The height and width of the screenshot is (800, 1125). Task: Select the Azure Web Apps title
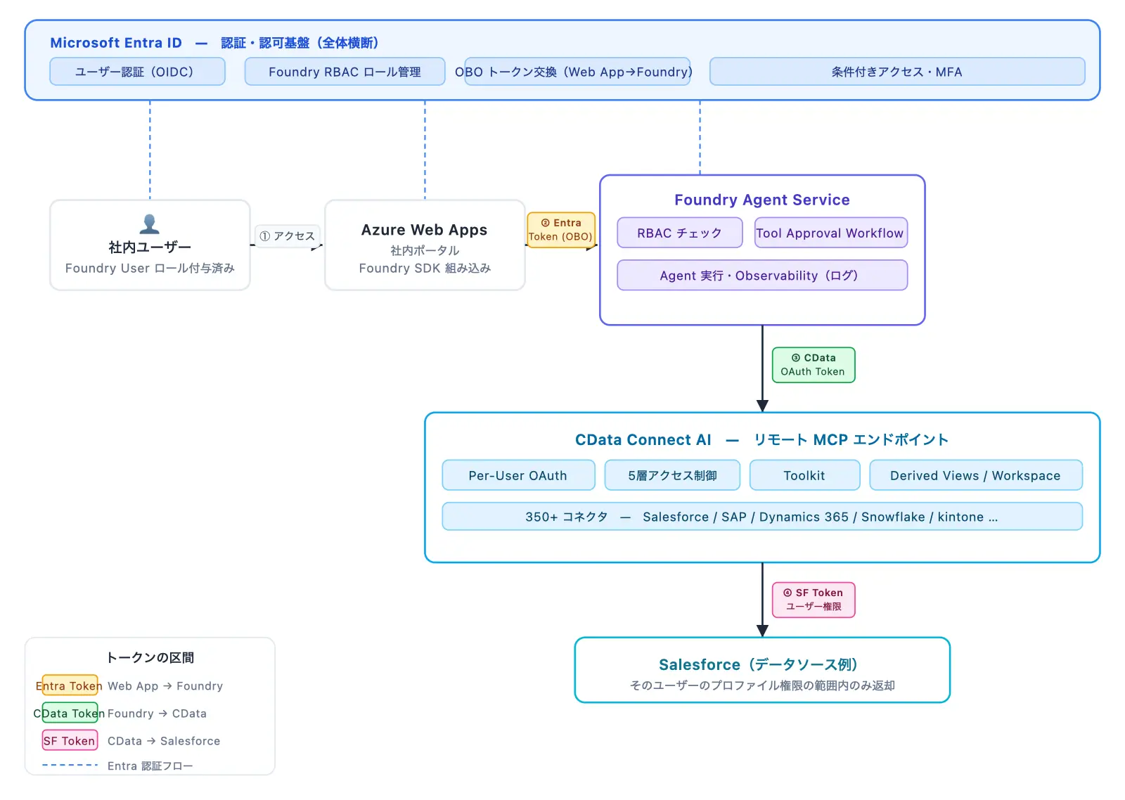pos(424,230)
